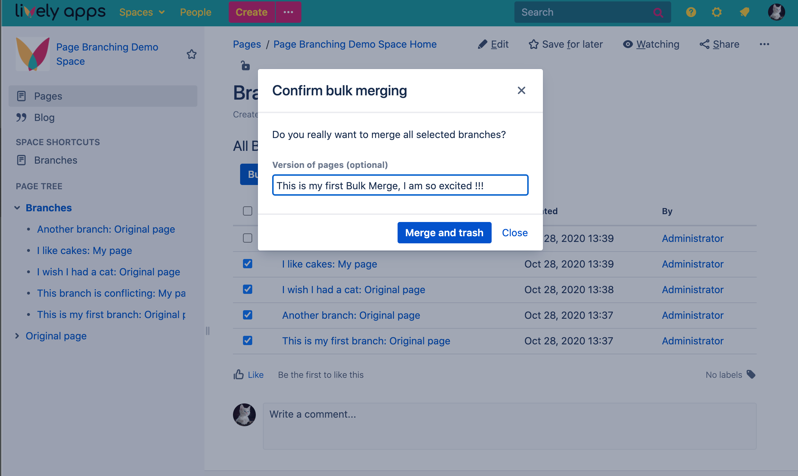Click the Merge and trash button
Screen dimensions: 798x476
[x=444, y=233]
